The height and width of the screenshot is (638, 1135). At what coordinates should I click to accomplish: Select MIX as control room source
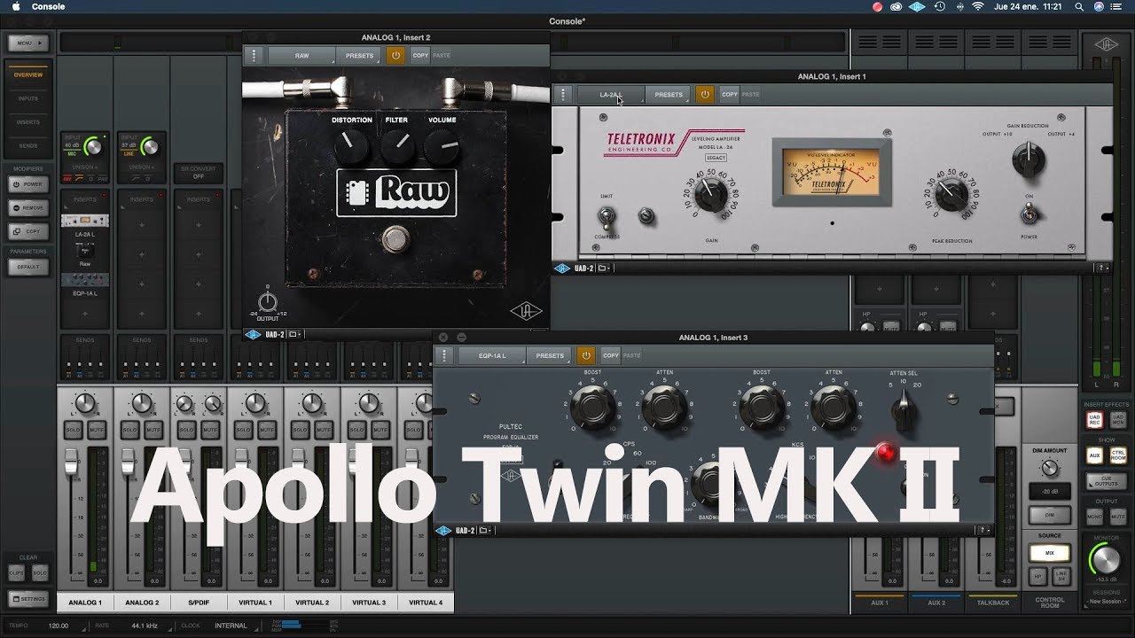point(1050,553)
